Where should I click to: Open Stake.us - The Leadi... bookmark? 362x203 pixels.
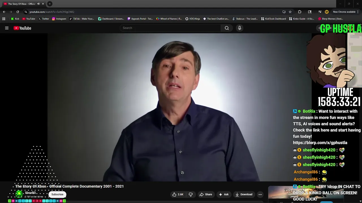point(245,19)
